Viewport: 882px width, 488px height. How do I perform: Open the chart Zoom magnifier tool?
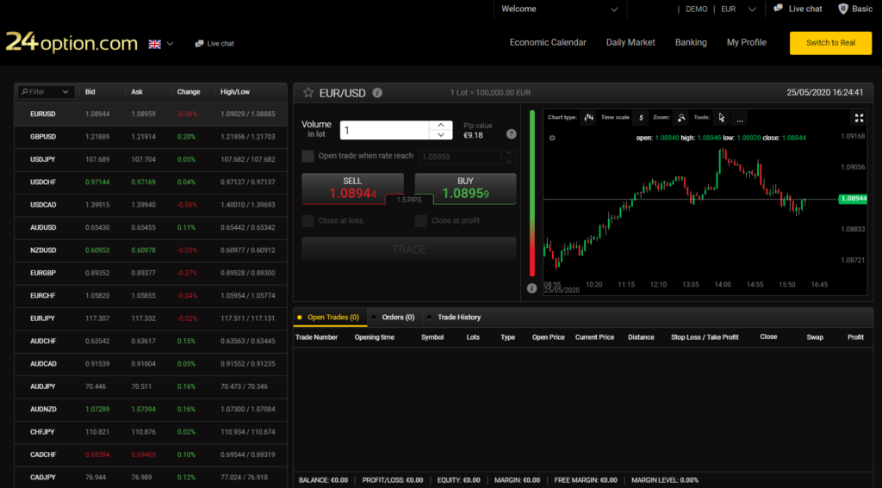coord(681,118)
